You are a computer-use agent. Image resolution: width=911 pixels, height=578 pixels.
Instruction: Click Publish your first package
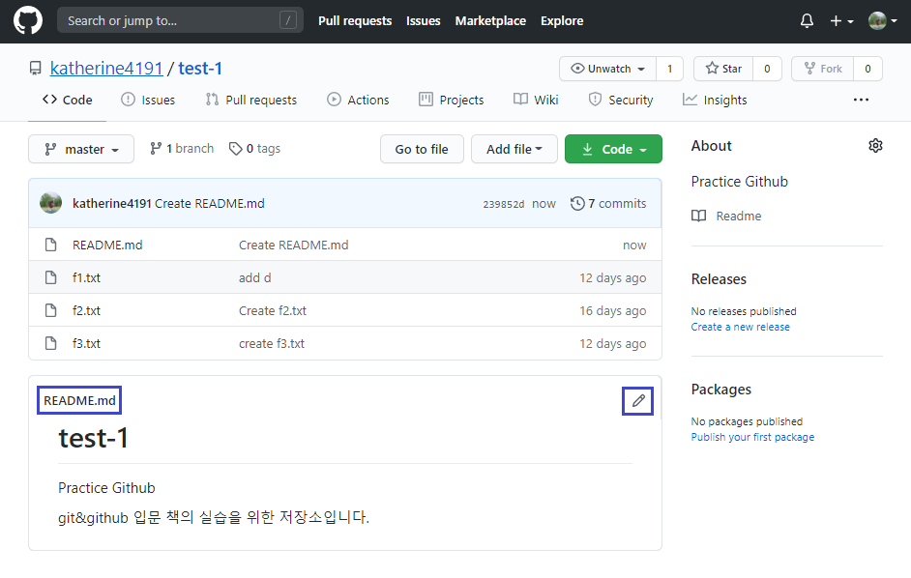tap(752, 437)
